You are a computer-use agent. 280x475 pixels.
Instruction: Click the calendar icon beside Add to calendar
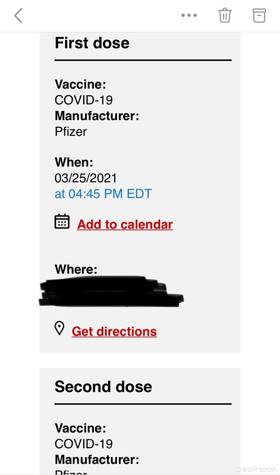pos(62,222)
